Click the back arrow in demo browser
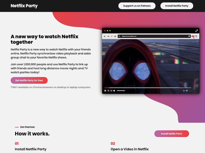205x153 pixels. 105,36
